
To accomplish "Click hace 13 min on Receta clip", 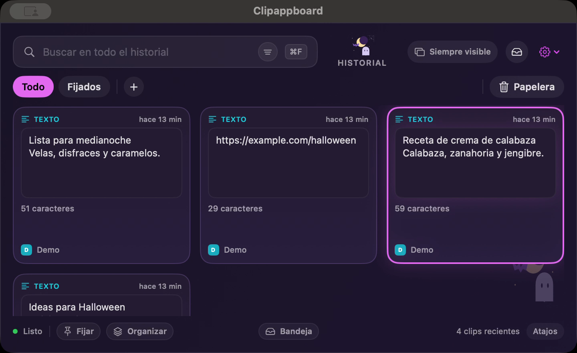I will (534, 119).
